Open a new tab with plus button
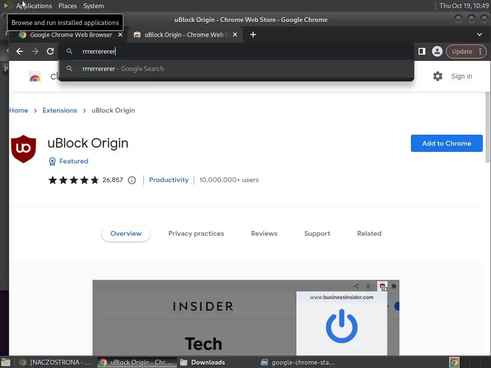This screenshot has width=491, height=368. [x=253, y=34]
